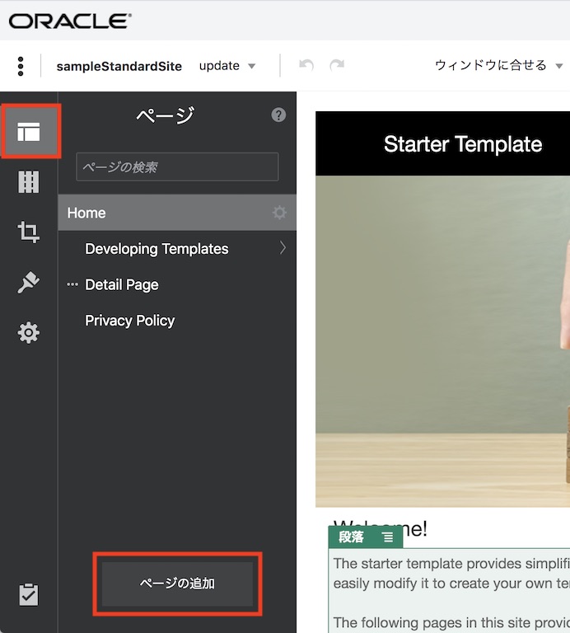Open help for the Pages panel
Image resolution: width=570 pixels, height=633 pixels.
pyautogui.click(x=278, y=115)
